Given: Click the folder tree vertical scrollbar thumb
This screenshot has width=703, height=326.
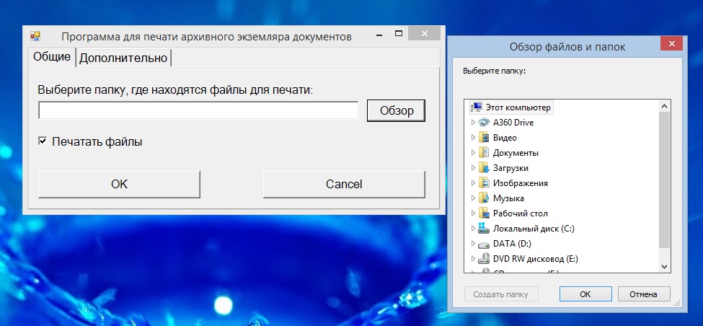Looking at the screenshot, I should point(665,180).
